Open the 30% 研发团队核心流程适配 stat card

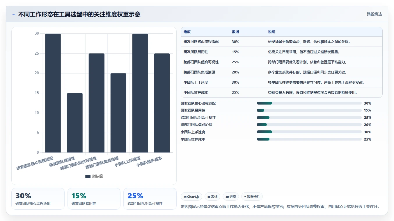pyautogui.click(x=38, y=199)
